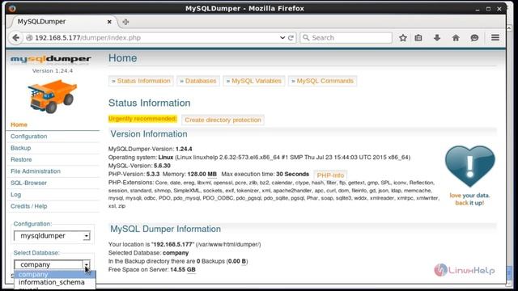Screen dimensions: 518x291
Task: Click the mysqldumper logo
Action: [x=51, y=59]
